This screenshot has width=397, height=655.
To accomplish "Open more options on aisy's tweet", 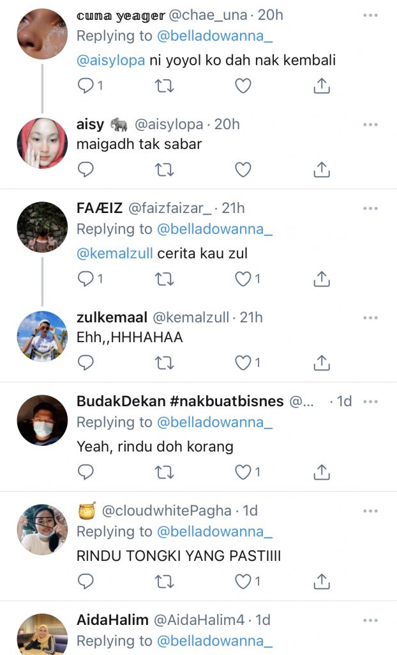I will tap(370, 124).
